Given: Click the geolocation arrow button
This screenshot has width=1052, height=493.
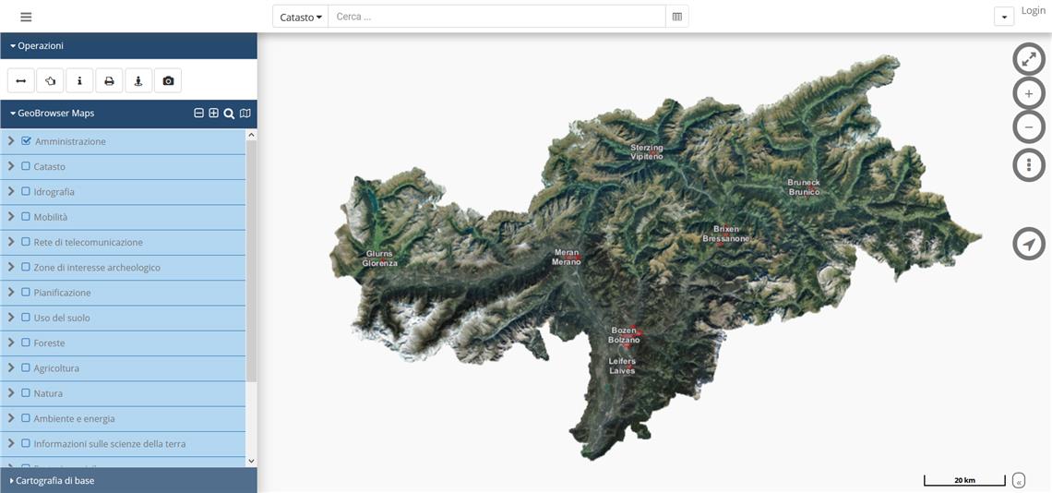Looking at the screenshot, I should [x=1029, y=244].
